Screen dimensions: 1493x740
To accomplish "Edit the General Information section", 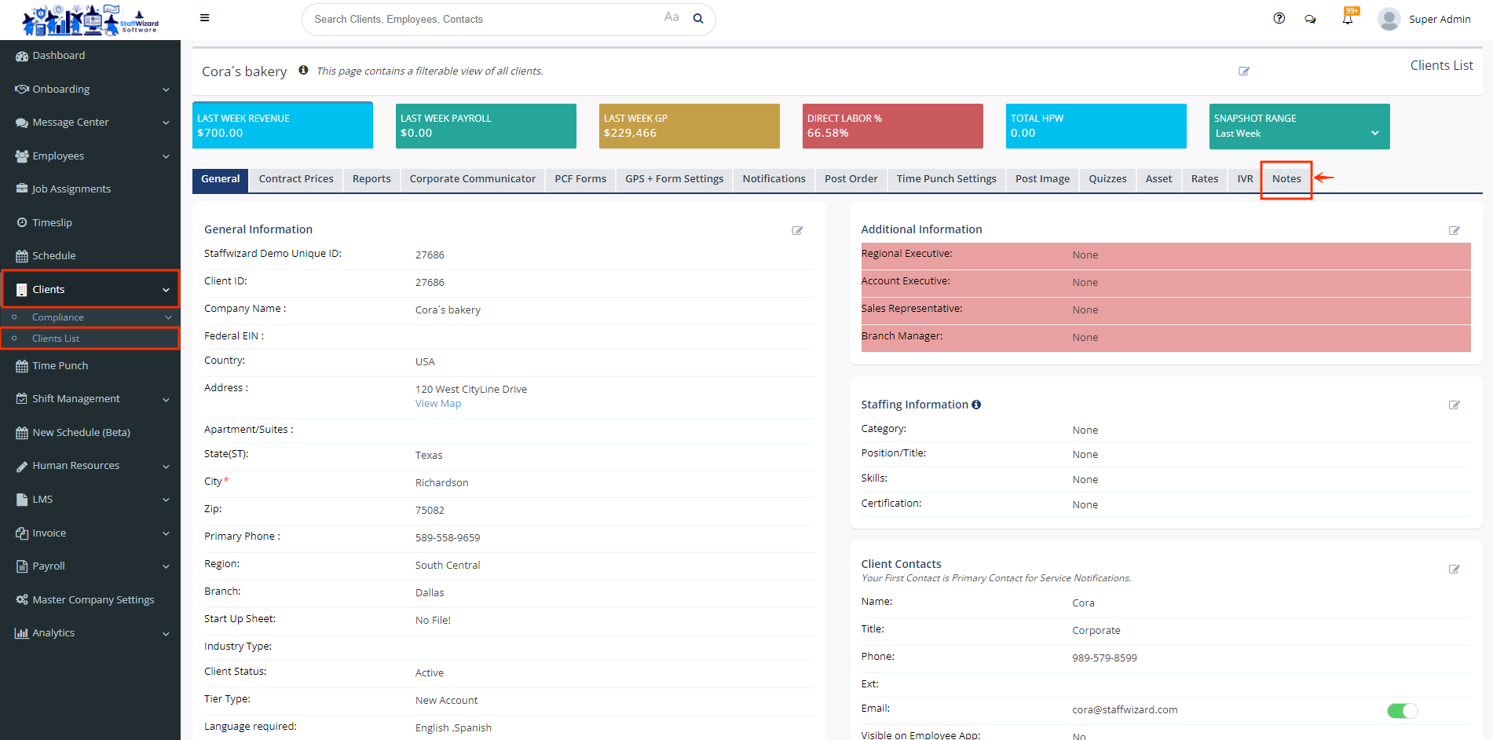I will coord(797,230).
